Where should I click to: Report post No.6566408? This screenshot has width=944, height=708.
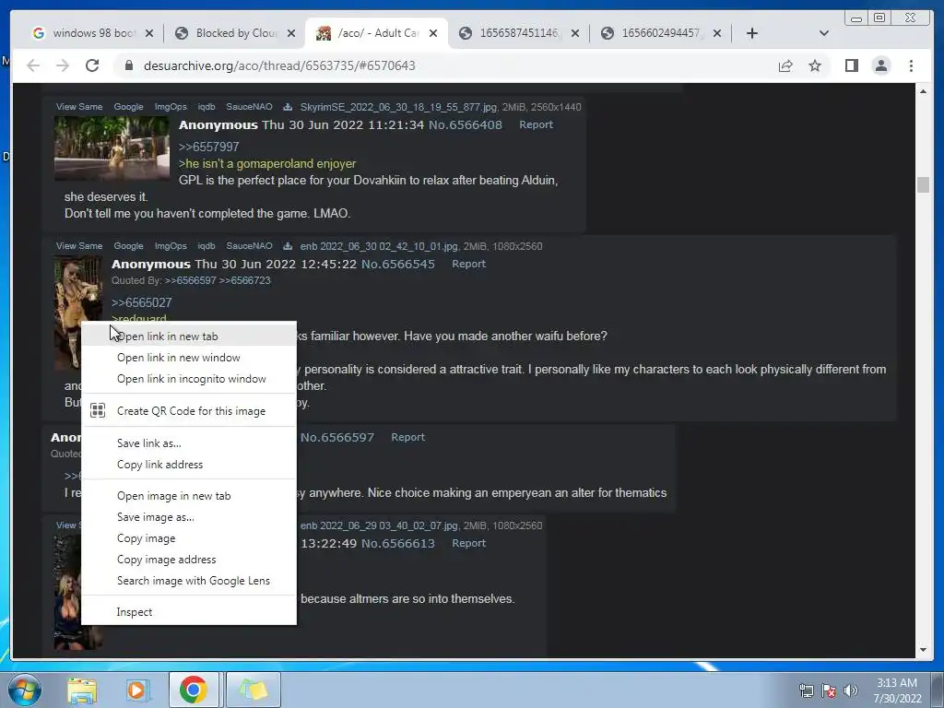536,124
